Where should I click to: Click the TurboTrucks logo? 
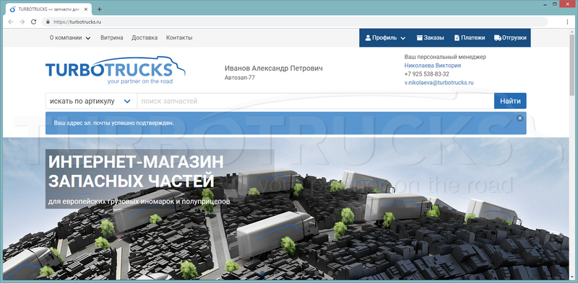tap(116, 70)
